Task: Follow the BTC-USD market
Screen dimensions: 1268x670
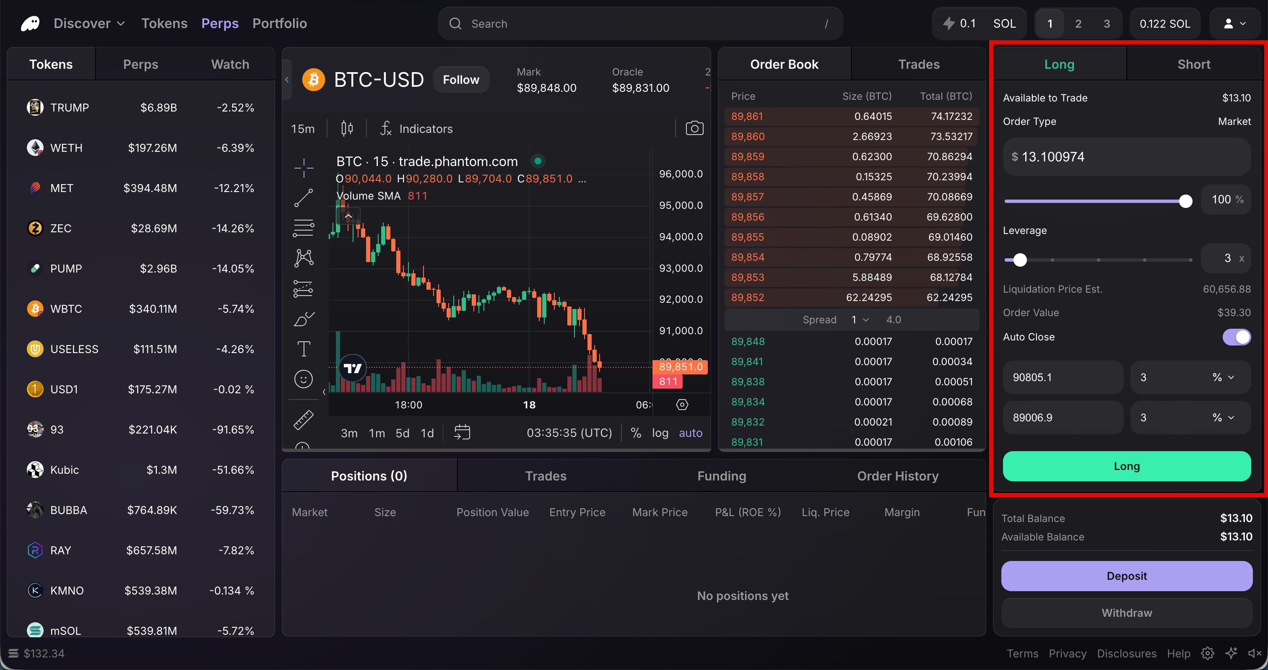Action: click(x=461, y=80)
